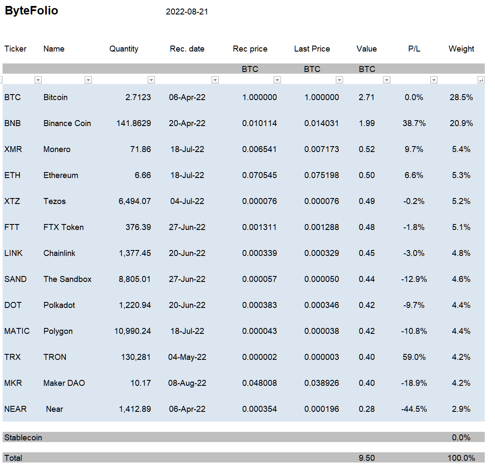Select the MATIC ticker cell
This screenshot has height=474, width=495.
(x=17, y=331)
